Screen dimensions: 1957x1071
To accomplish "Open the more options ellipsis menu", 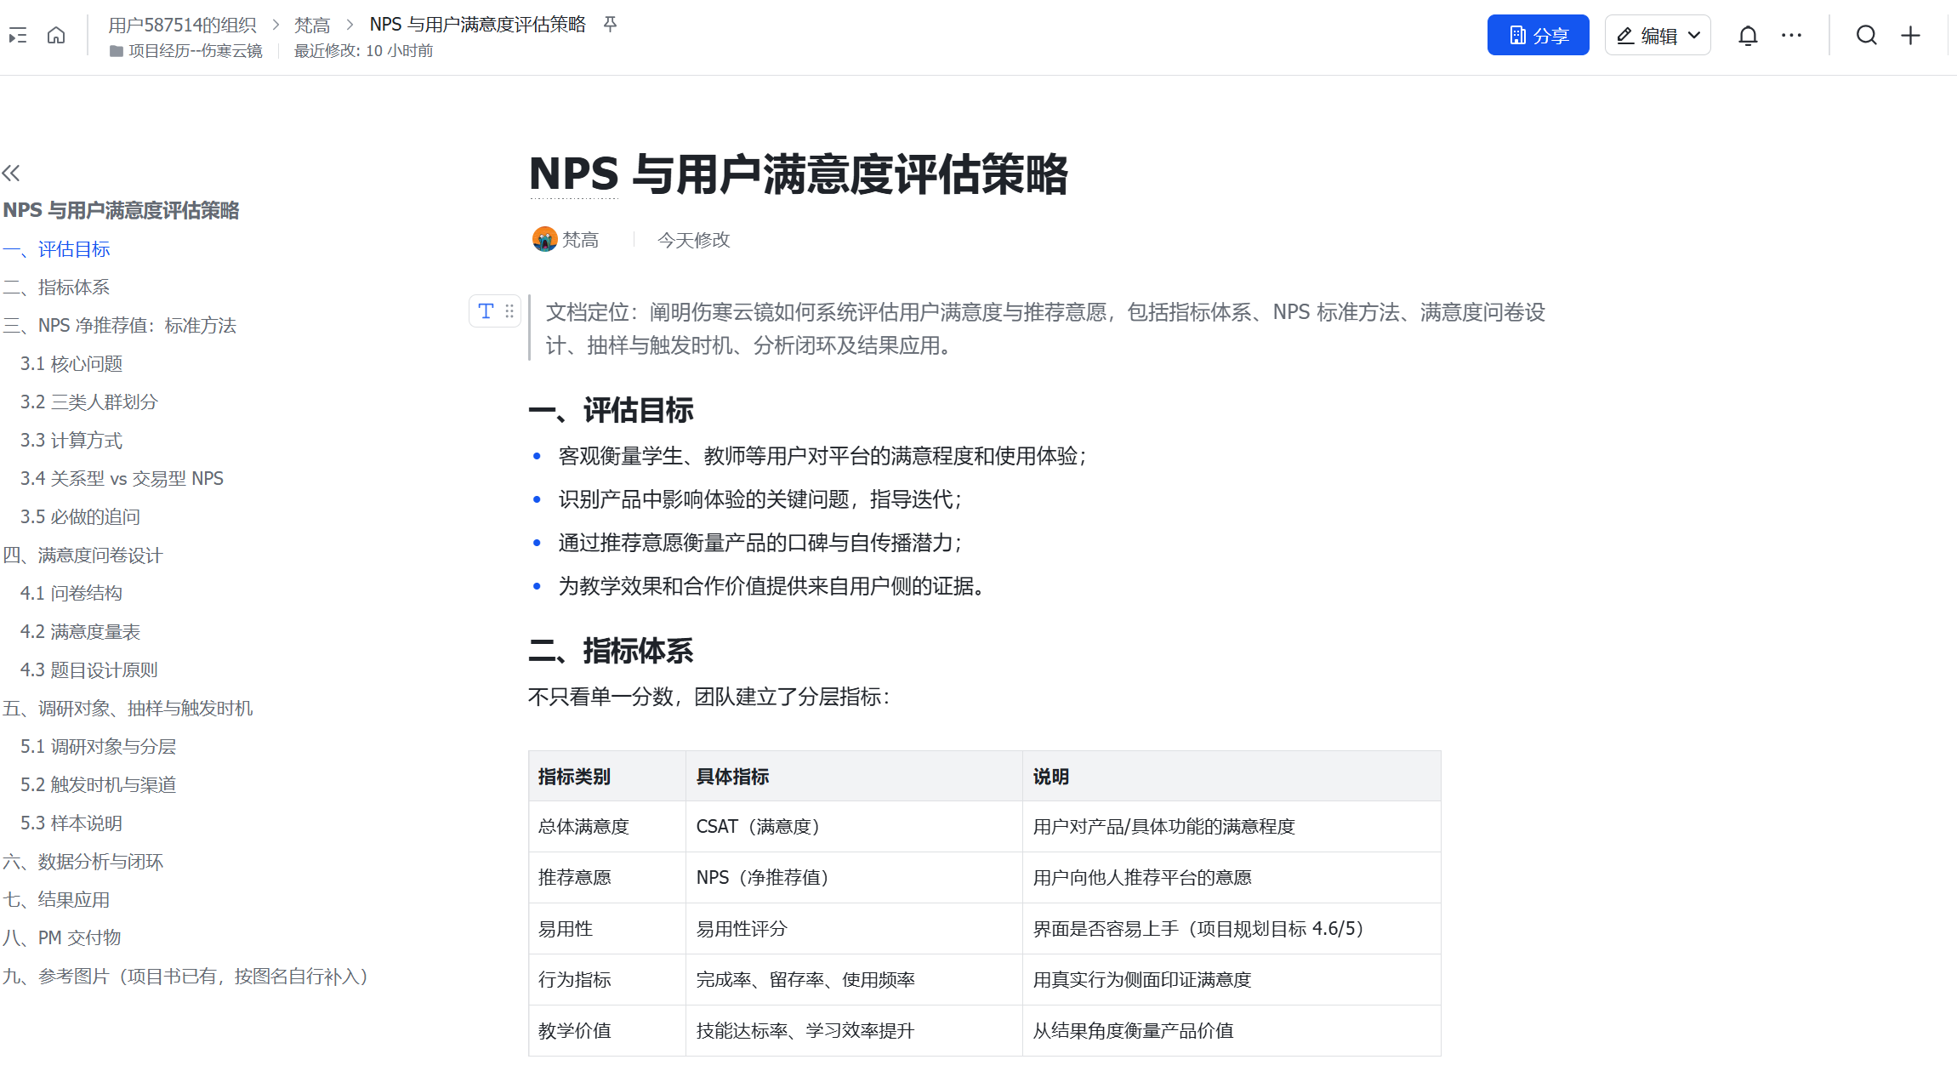I will tap(1792, 36).
